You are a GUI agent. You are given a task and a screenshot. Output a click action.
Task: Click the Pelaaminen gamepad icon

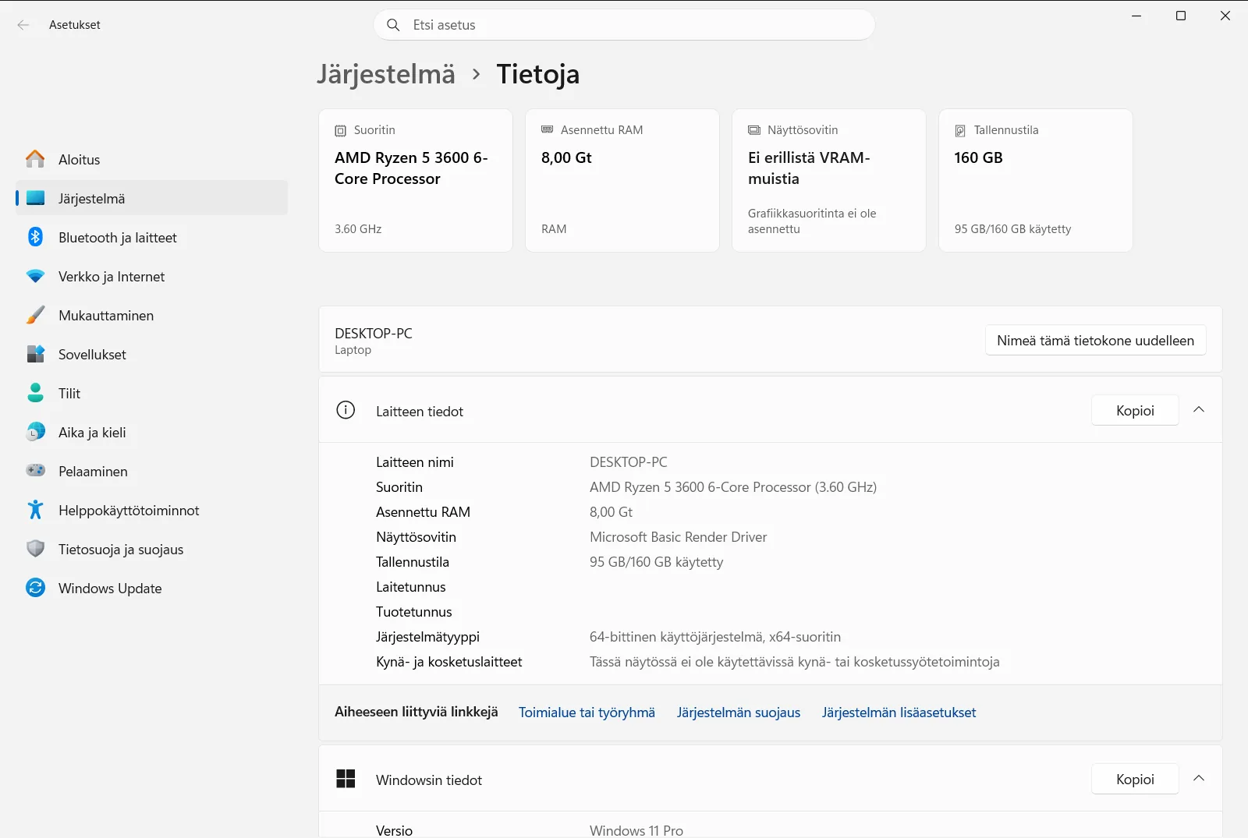coord(35,471)
